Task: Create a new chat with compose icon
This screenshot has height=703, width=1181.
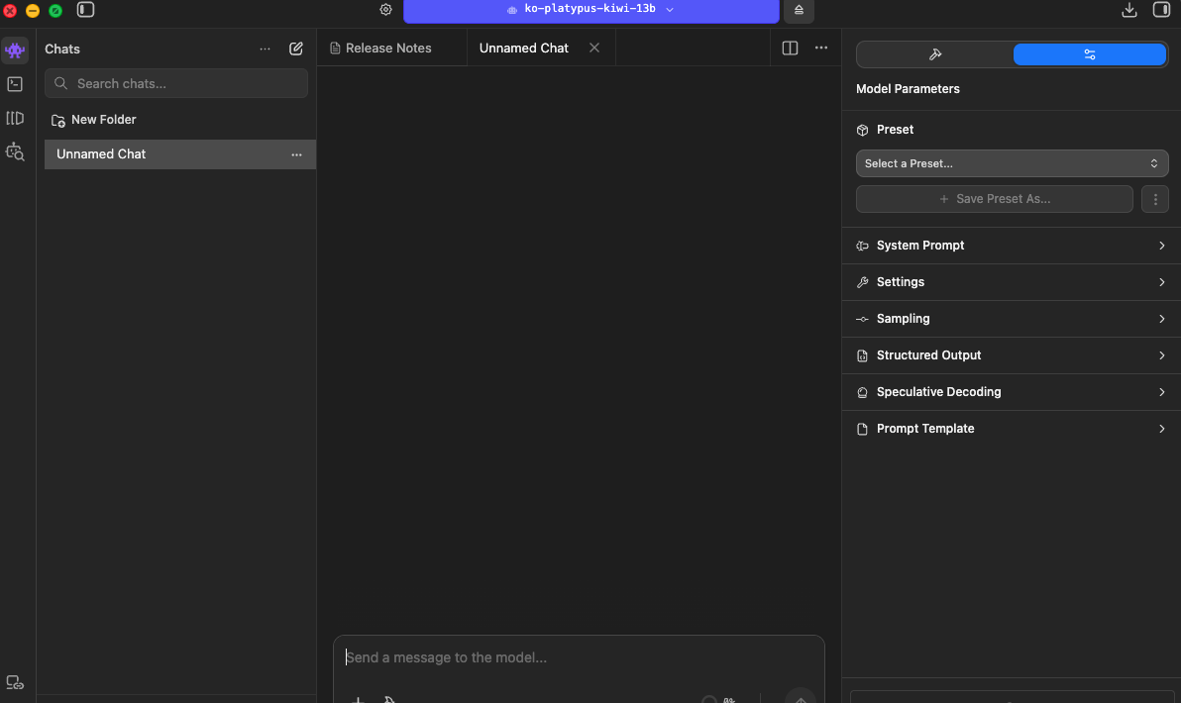Action: (x=296, y=49)
